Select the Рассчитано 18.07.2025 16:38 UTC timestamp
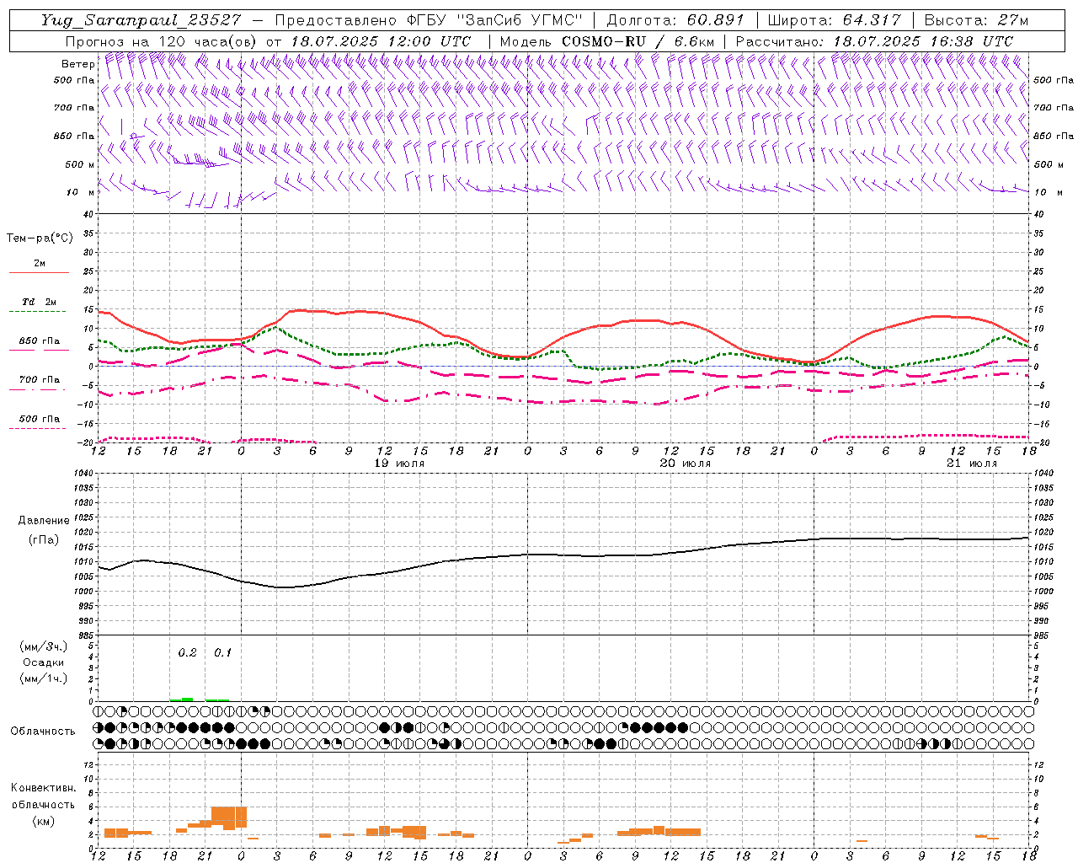Screen dimensions: 1078x863 (x=874, y=41)
